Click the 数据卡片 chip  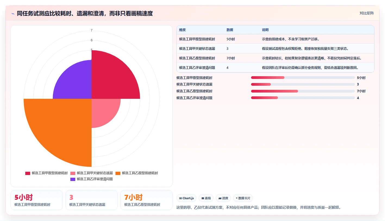tap(243, 198)
